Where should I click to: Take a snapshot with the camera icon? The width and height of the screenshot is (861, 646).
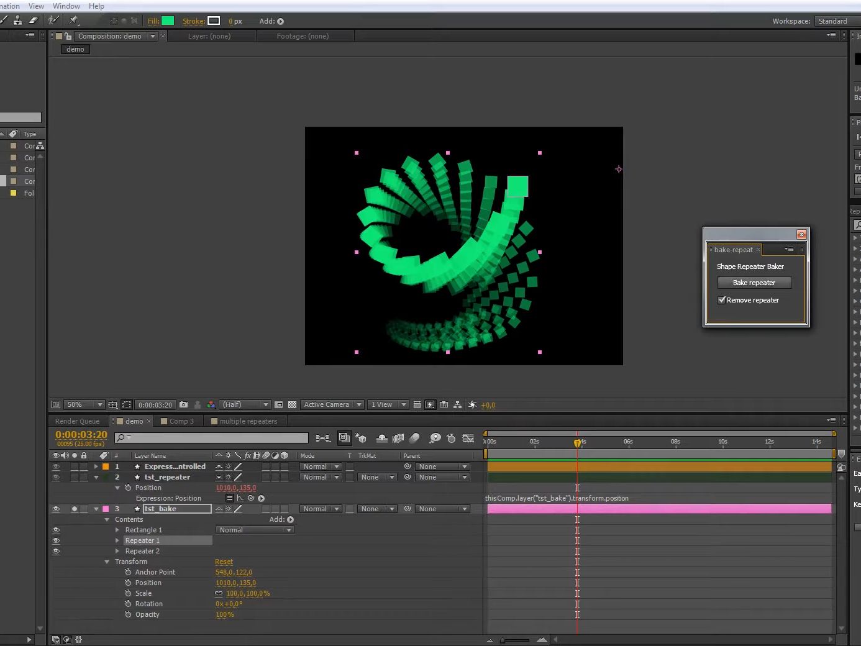pyautogui.click(x=183, y=405)
